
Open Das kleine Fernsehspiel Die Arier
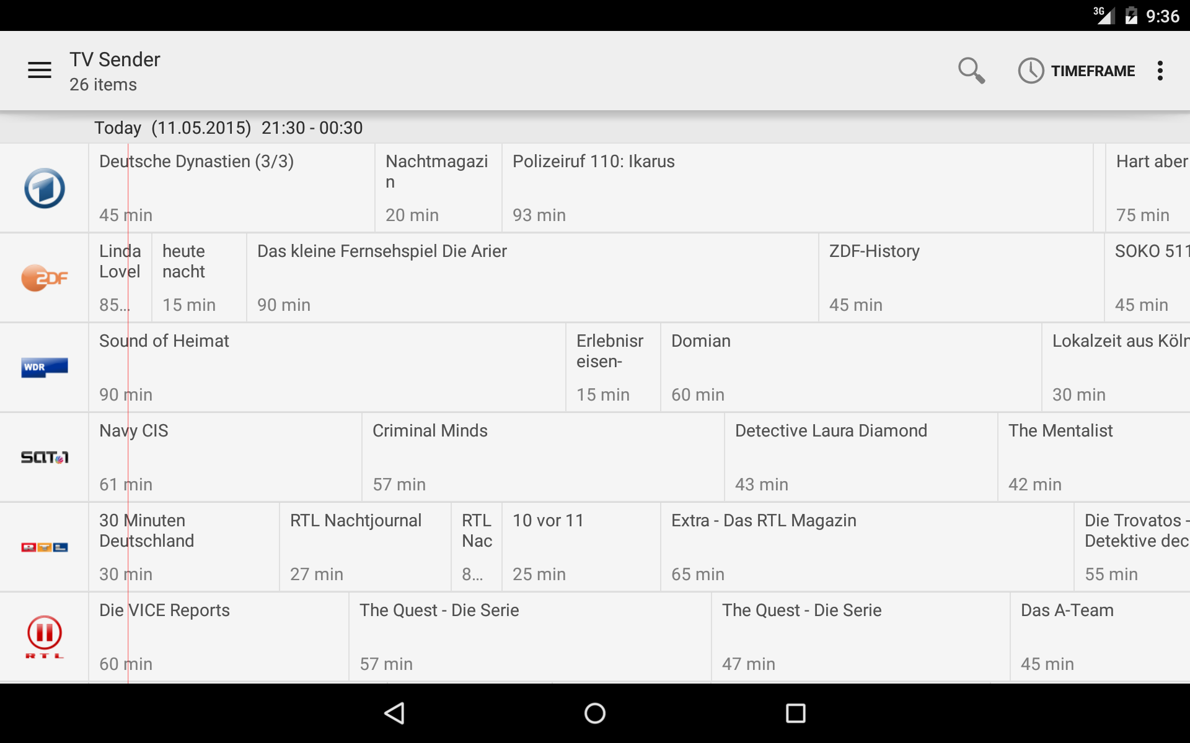[x=532, y=278]
